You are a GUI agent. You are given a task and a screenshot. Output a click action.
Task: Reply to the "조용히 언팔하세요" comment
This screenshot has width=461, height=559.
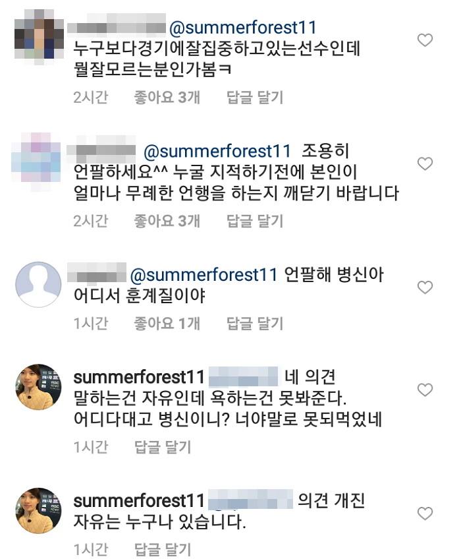tap(254, 221)
